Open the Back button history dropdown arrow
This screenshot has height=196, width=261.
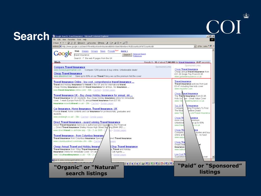(61, 43)
